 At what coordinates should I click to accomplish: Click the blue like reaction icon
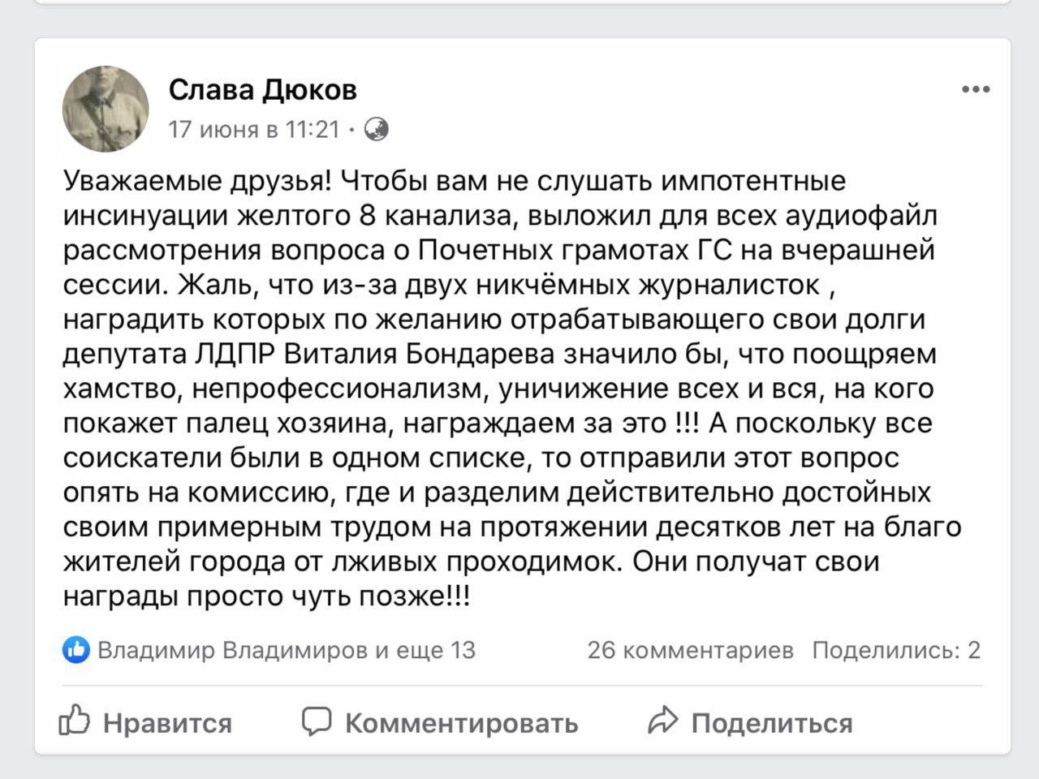tap(76, 650)
